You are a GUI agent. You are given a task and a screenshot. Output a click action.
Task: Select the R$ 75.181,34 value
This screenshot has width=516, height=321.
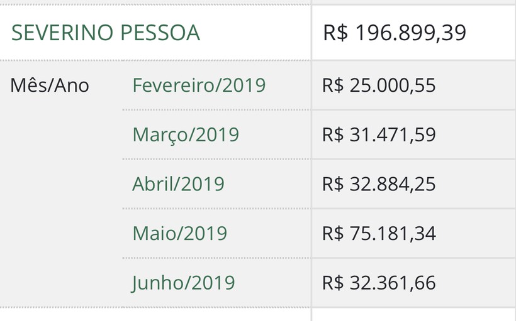(379, 233)
